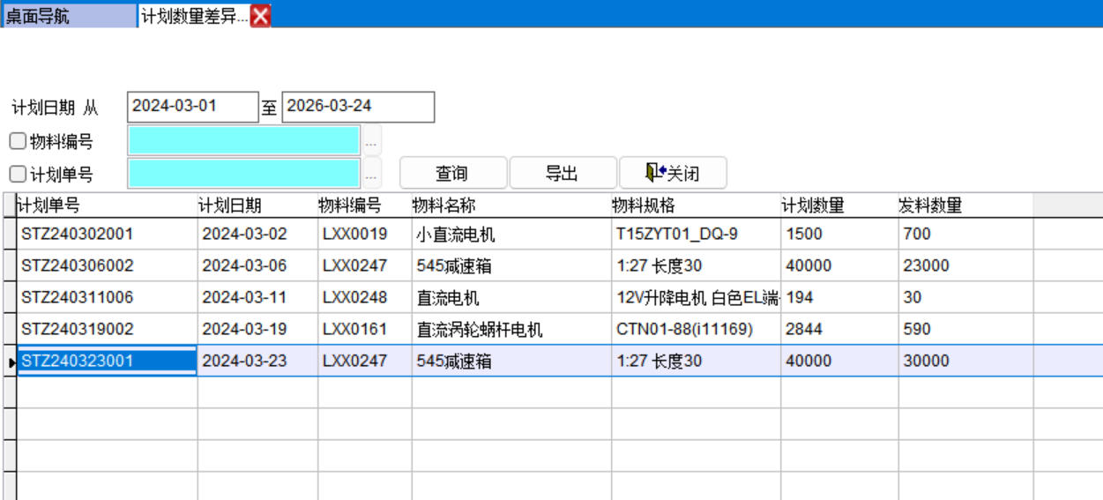Image resolution: width=1103 pixels, height=500 pixels.
Task: Enable the 计划单号 filter checkbox
Action: (18, 174)
